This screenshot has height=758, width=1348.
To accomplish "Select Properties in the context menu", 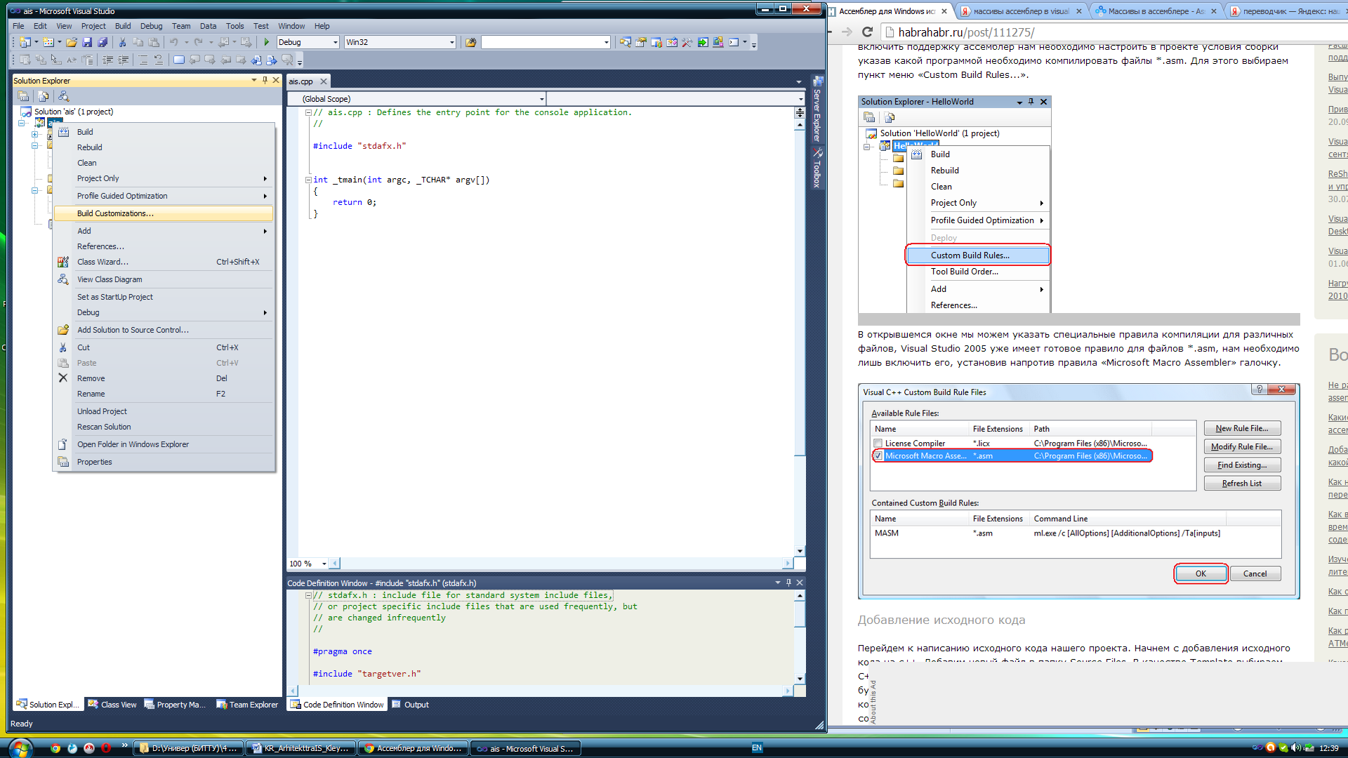I will (164, 462).
